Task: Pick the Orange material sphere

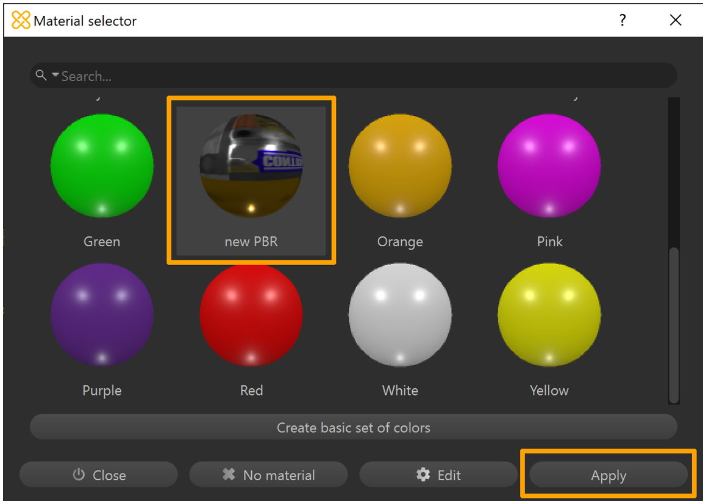Action: (400, 165)
